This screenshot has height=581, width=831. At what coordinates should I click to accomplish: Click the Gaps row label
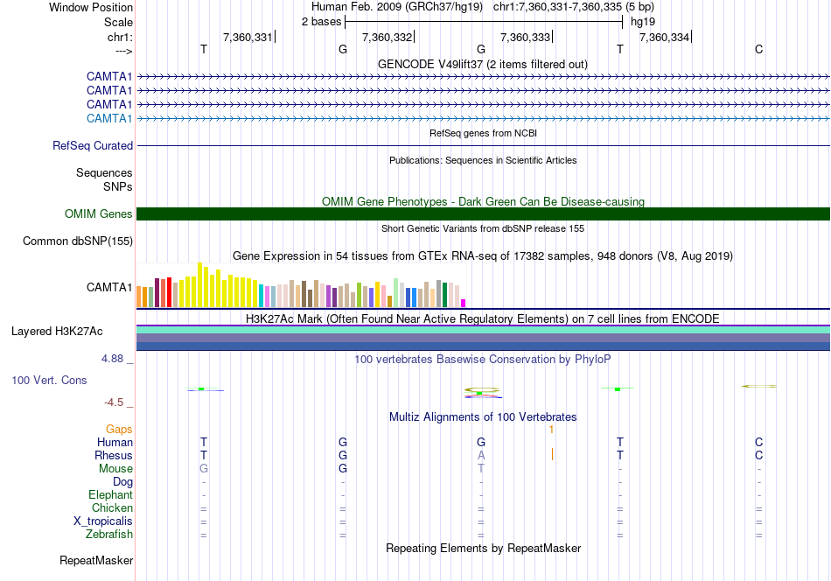pyautogui.click(x=119, y=429)
